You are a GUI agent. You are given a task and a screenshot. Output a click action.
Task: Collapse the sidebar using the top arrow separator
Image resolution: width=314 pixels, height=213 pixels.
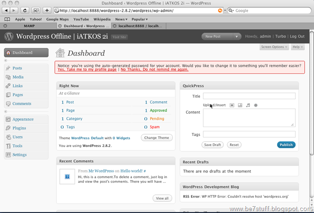pyautogui.click(x=6, y=61)
